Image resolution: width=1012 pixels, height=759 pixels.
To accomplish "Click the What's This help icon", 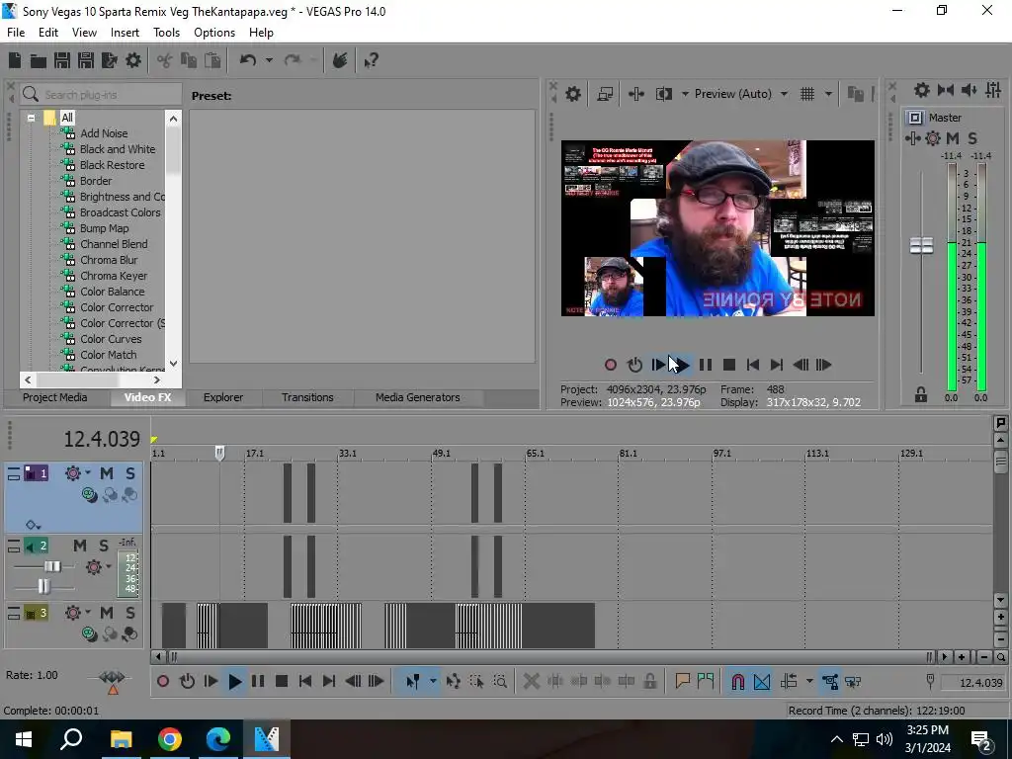I will pos(371,60).
